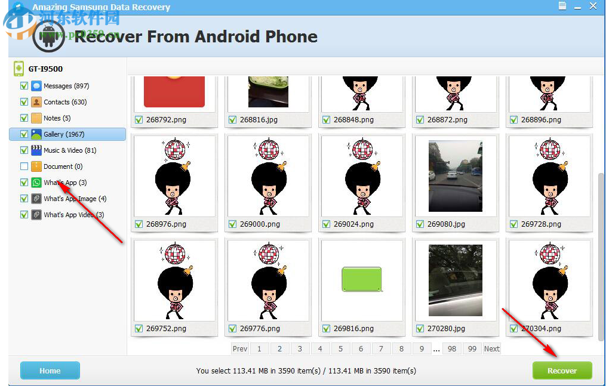
Task: Open the 269776.png thumbnail
Action: pyautogui.click(x=268, y=280)
